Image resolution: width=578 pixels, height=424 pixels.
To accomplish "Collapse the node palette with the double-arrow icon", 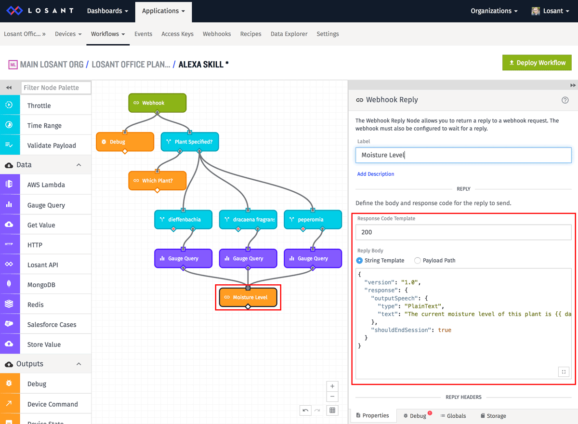I will pyautogui.click(x=9, y=87).
